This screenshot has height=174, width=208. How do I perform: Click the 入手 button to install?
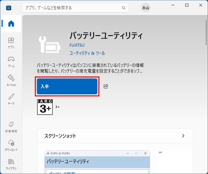[x=67, y=86]
